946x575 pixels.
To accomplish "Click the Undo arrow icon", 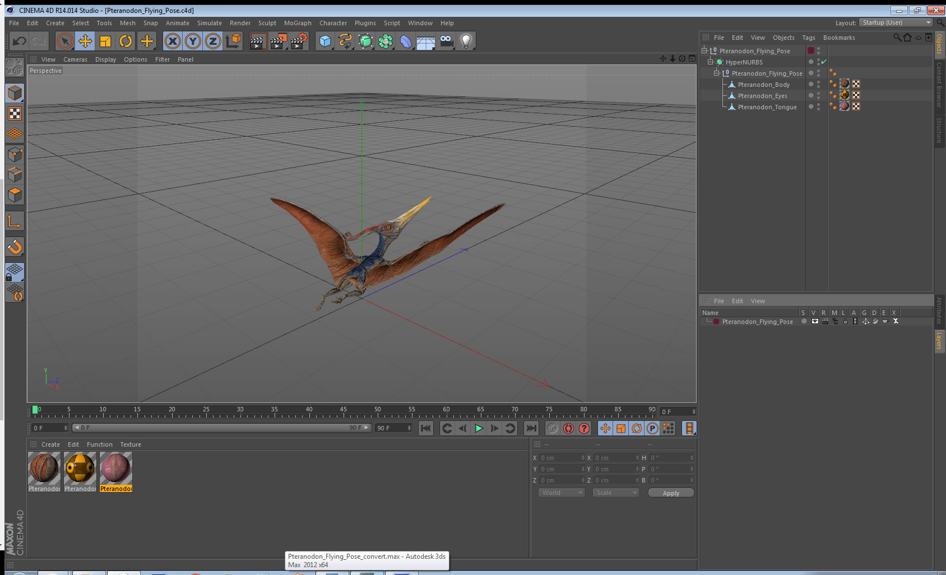I will pos(19,41).
